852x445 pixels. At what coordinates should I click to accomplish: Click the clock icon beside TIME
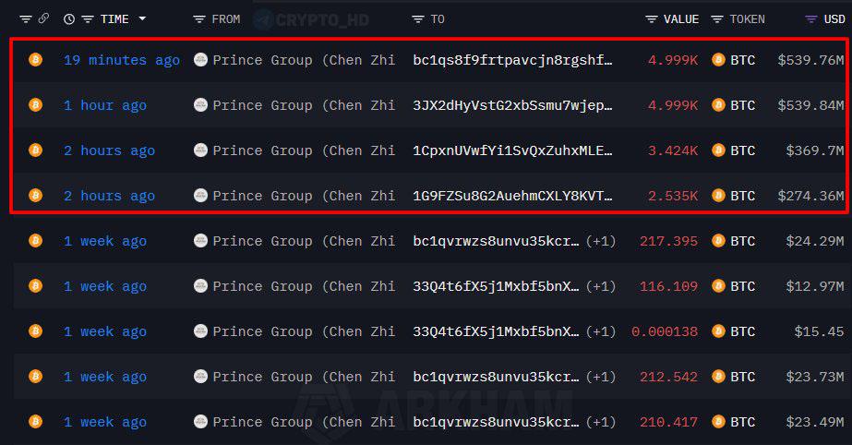pyautogui.click(x=69, y=19)
